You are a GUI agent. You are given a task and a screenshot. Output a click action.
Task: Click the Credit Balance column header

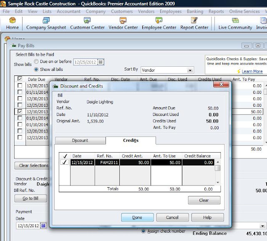197,156
